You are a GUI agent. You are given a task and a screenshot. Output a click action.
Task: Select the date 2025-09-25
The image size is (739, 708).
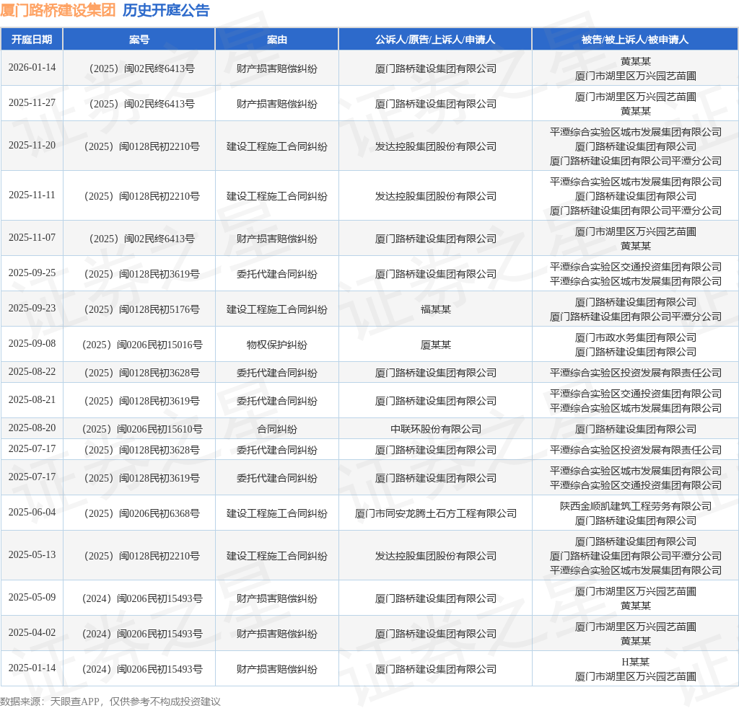[x=32, y=273]
